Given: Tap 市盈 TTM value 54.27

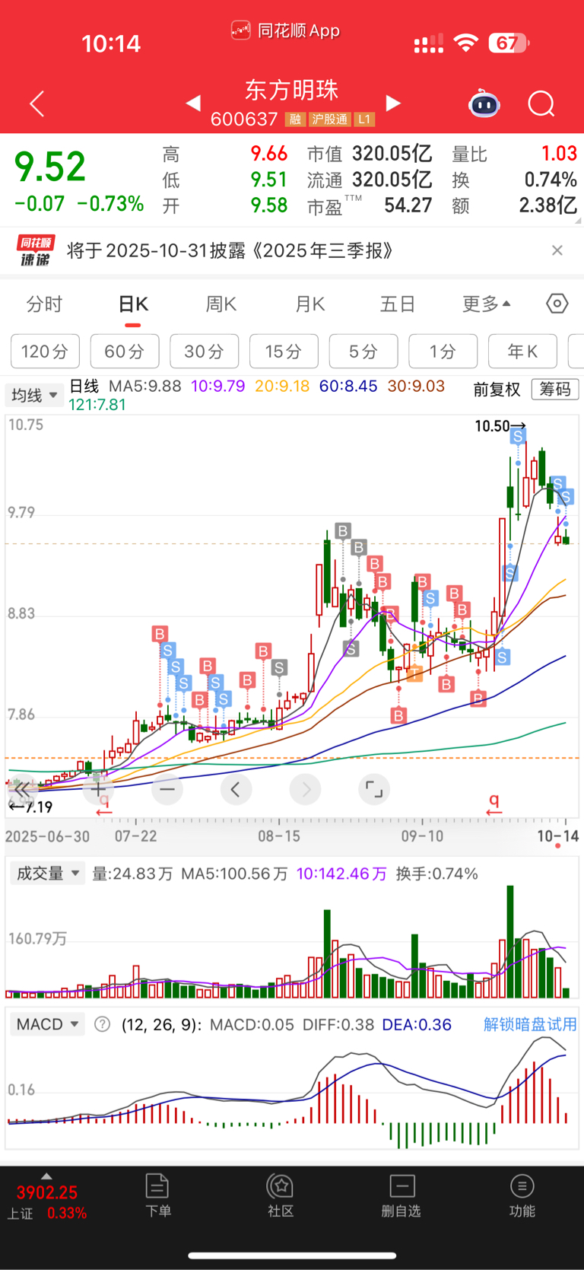Looking at the screenshot, I should (x=408, y=205).
